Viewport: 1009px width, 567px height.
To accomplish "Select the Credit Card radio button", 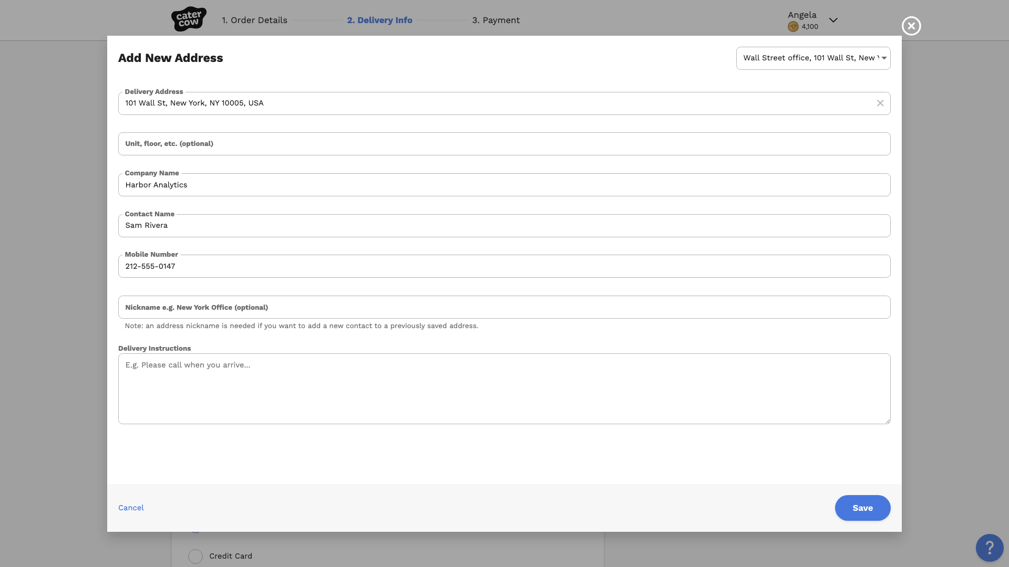I will (x=195, y=556).
